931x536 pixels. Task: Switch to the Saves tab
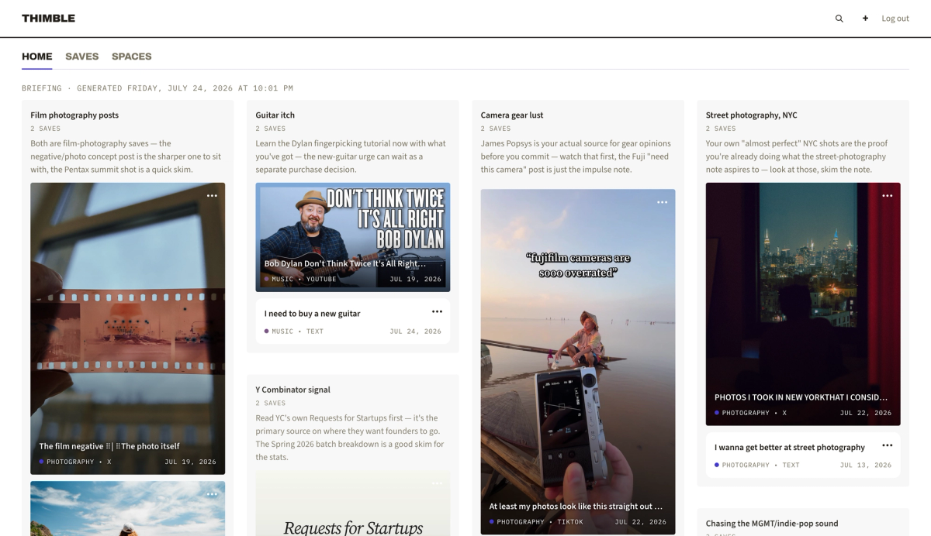point(81,57)
